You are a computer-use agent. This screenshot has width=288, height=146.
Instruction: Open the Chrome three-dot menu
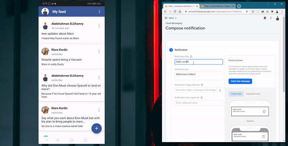click(x=282, y=11)
